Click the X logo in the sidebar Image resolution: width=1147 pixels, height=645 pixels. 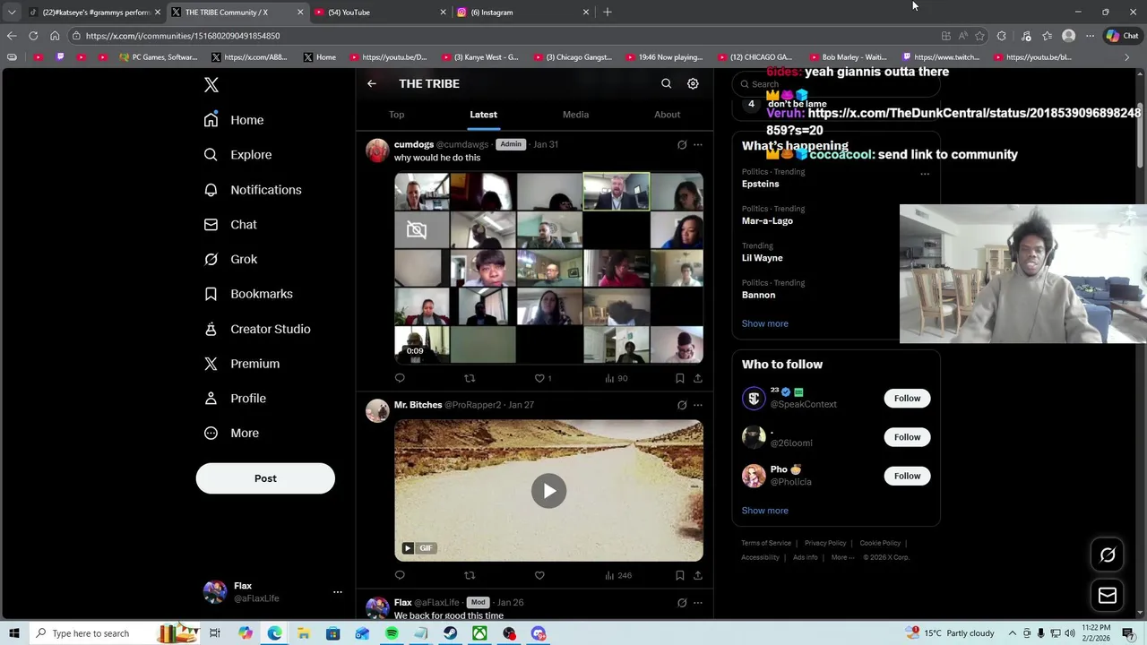click(211, 85)
